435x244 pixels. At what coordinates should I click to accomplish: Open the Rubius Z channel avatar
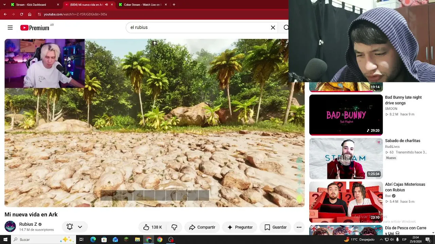coord(10,226)
